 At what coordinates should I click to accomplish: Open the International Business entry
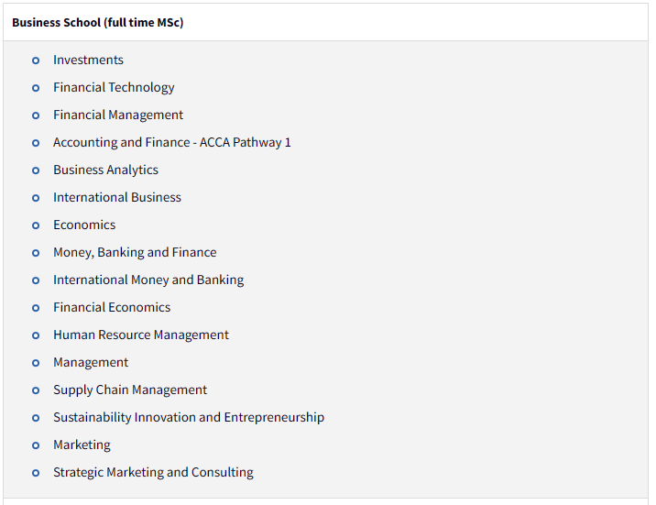pos(117,197)
